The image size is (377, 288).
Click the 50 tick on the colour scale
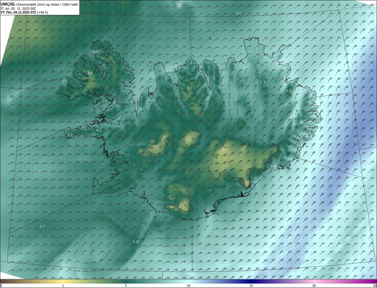pos(375,286)
